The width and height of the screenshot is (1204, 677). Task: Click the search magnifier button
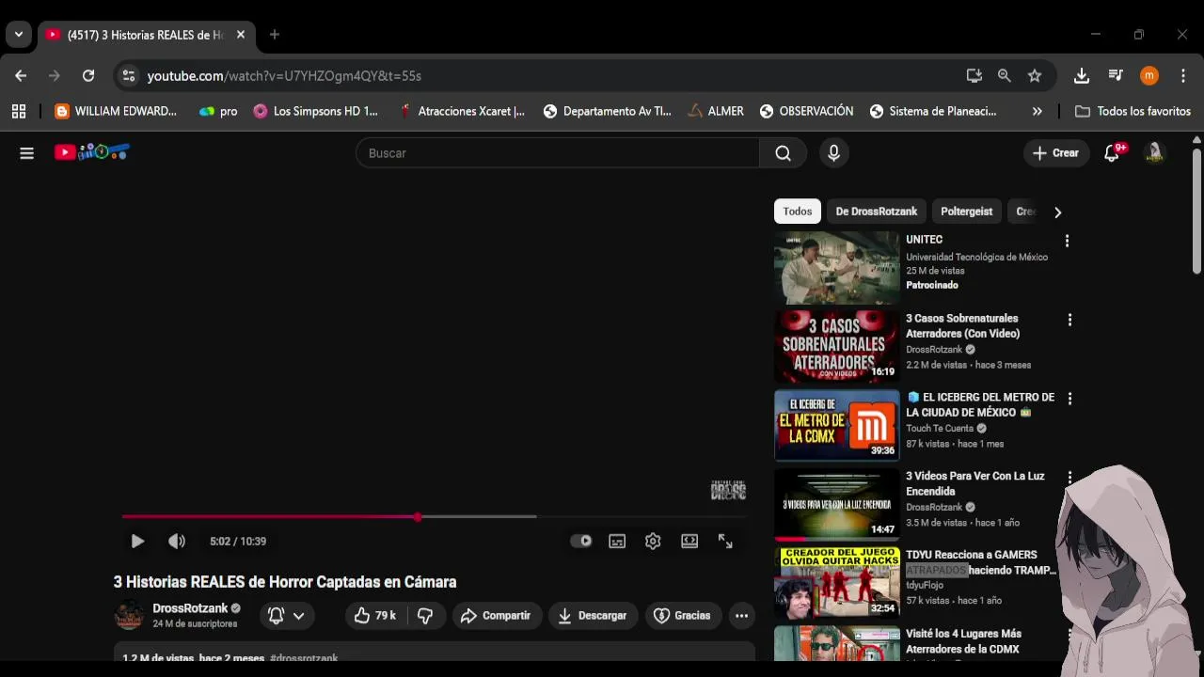coord(783,153)
